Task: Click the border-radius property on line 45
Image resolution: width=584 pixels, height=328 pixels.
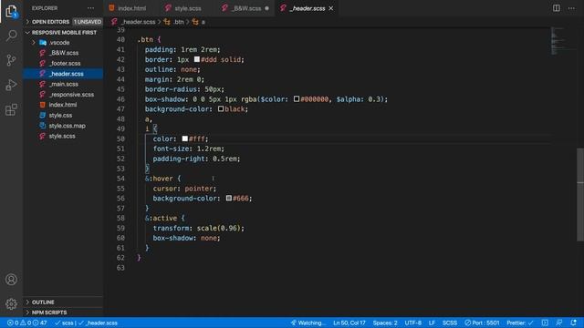Action: coord(171,89)
